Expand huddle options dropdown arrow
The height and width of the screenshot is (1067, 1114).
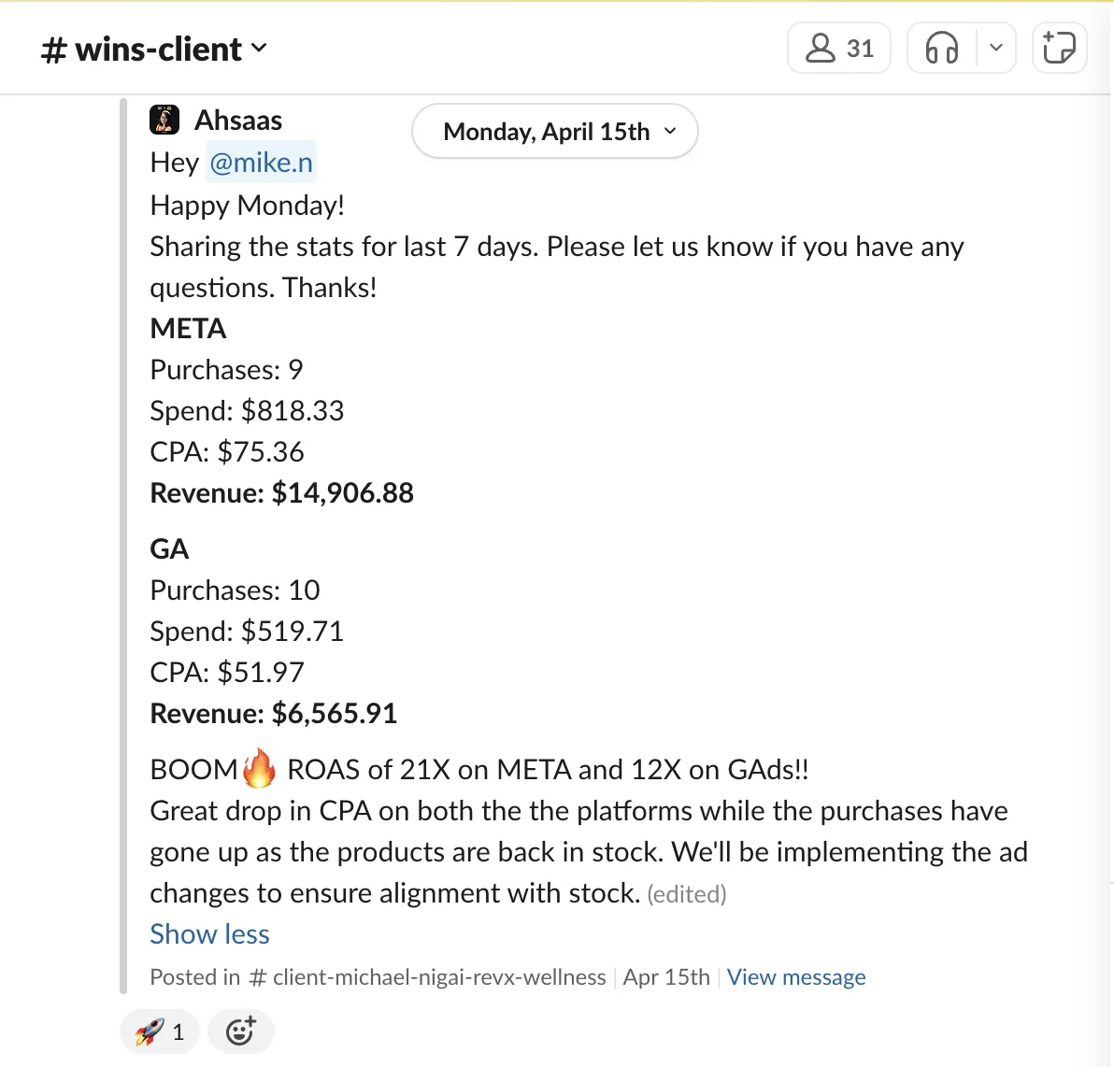pos(996,49)
